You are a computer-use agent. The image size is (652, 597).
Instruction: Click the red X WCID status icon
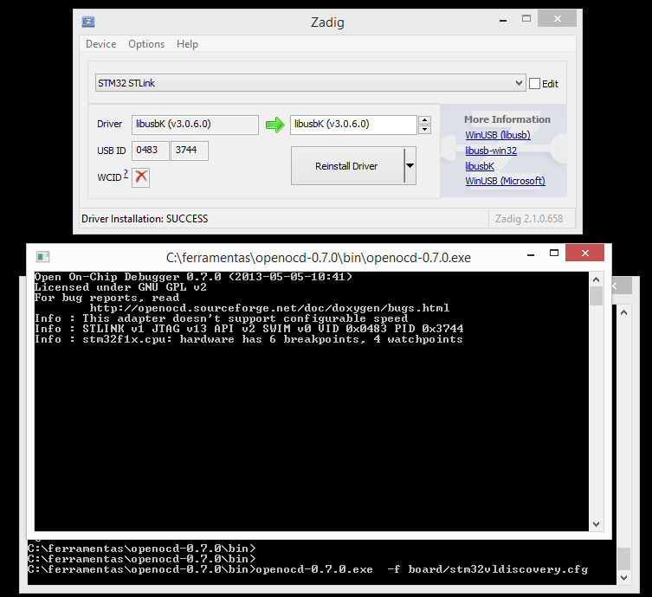[x=141, y=177]
